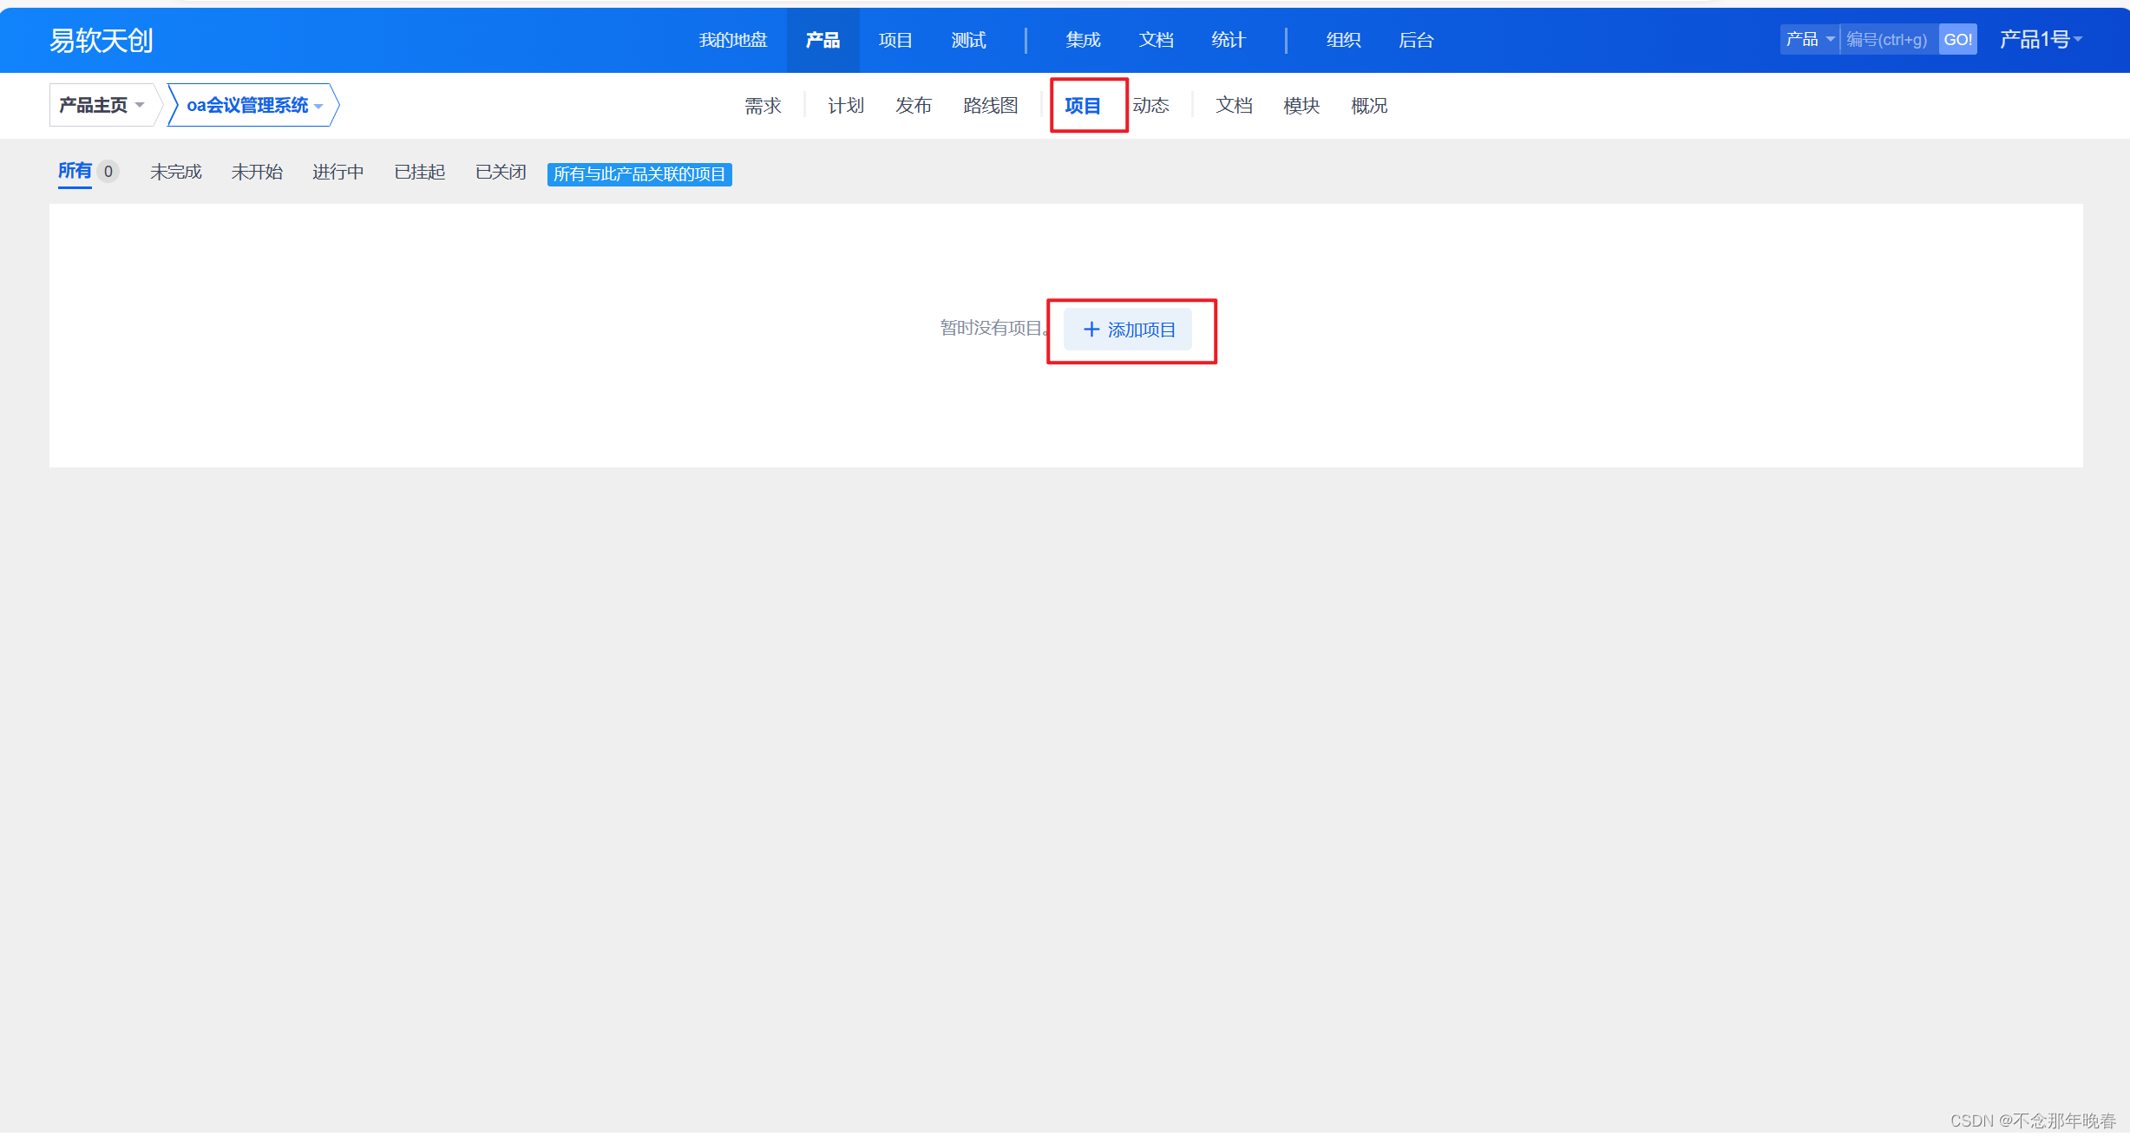Filter projects by 进行中
This screenshot has width=2130, height=1137.
[338, 172]
